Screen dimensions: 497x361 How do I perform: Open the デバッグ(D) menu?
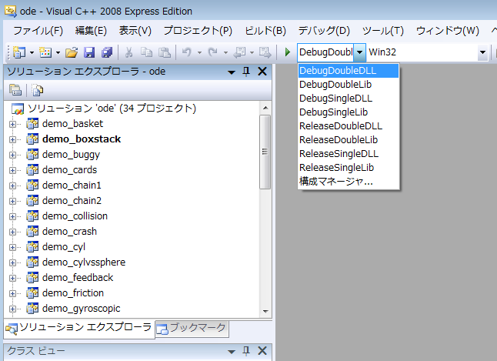(324, 31)
